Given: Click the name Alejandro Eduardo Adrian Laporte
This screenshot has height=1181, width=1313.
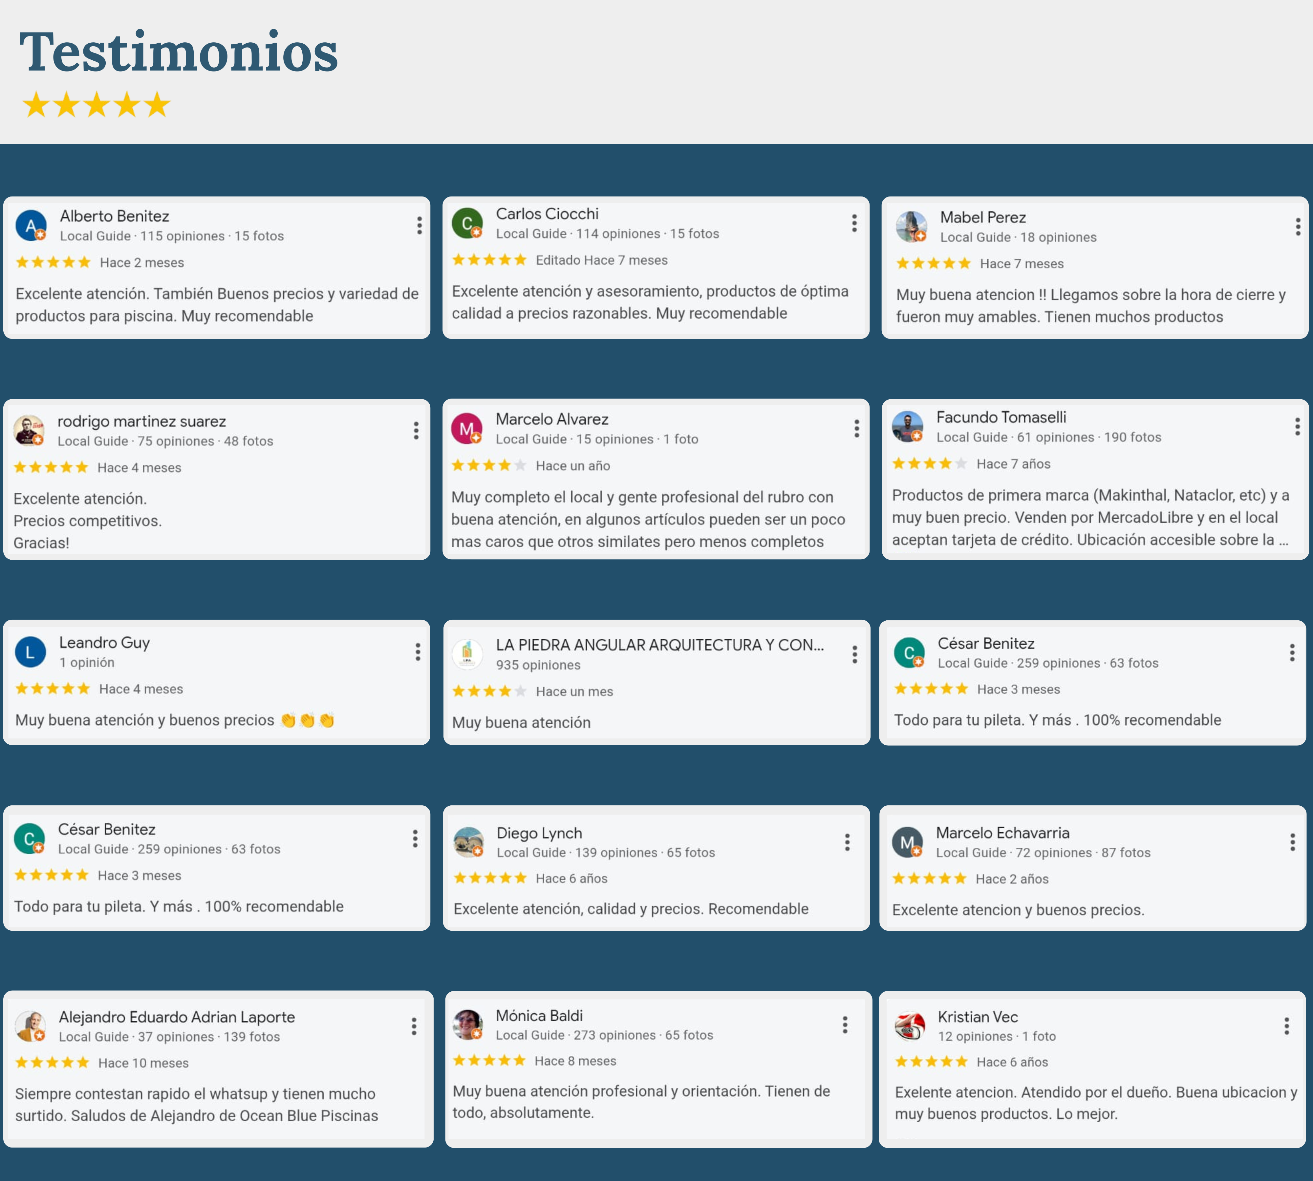Looking at the screenshot, I should pyautogui.click(x=177, y=1017).
